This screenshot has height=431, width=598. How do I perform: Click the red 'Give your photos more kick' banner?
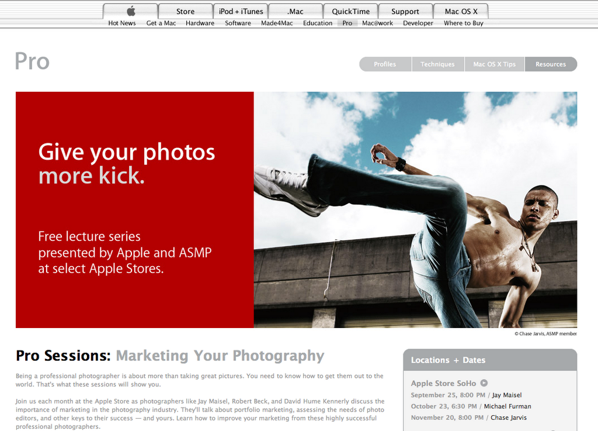135,209
